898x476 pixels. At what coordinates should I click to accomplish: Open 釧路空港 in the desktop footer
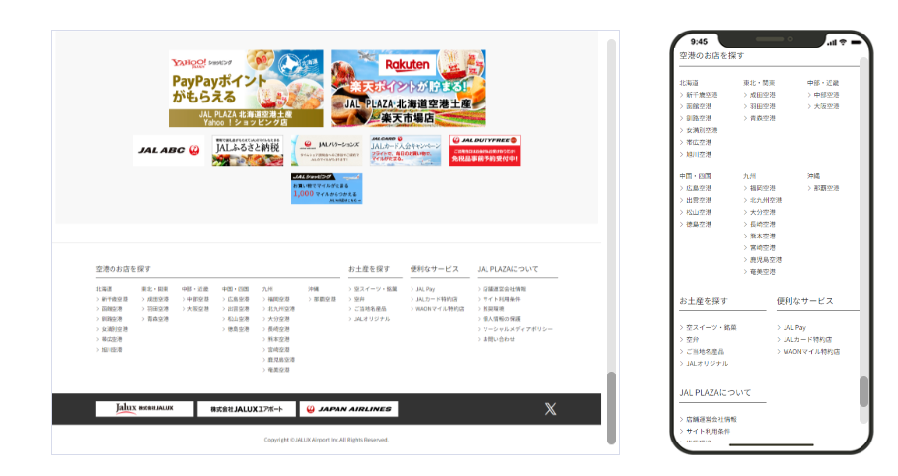tap(112, 319)
